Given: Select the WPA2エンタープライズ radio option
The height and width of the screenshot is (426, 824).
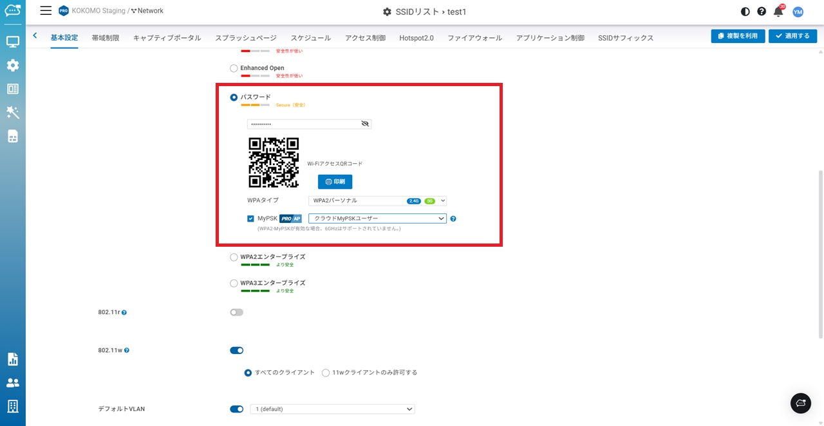Looking at the screenshot, I should click(x=234, y=257).
